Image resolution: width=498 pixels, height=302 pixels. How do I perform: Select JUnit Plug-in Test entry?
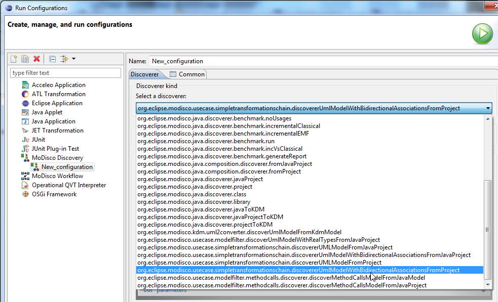click(x=55, y=149)
